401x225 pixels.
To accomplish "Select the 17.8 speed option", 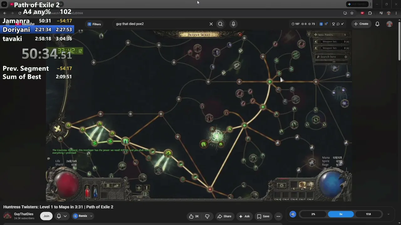I will click(368, 214).
